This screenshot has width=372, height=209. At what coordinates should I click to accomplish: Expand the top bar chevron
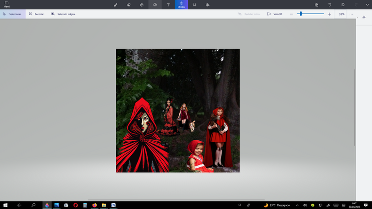(x=367, y=5)
